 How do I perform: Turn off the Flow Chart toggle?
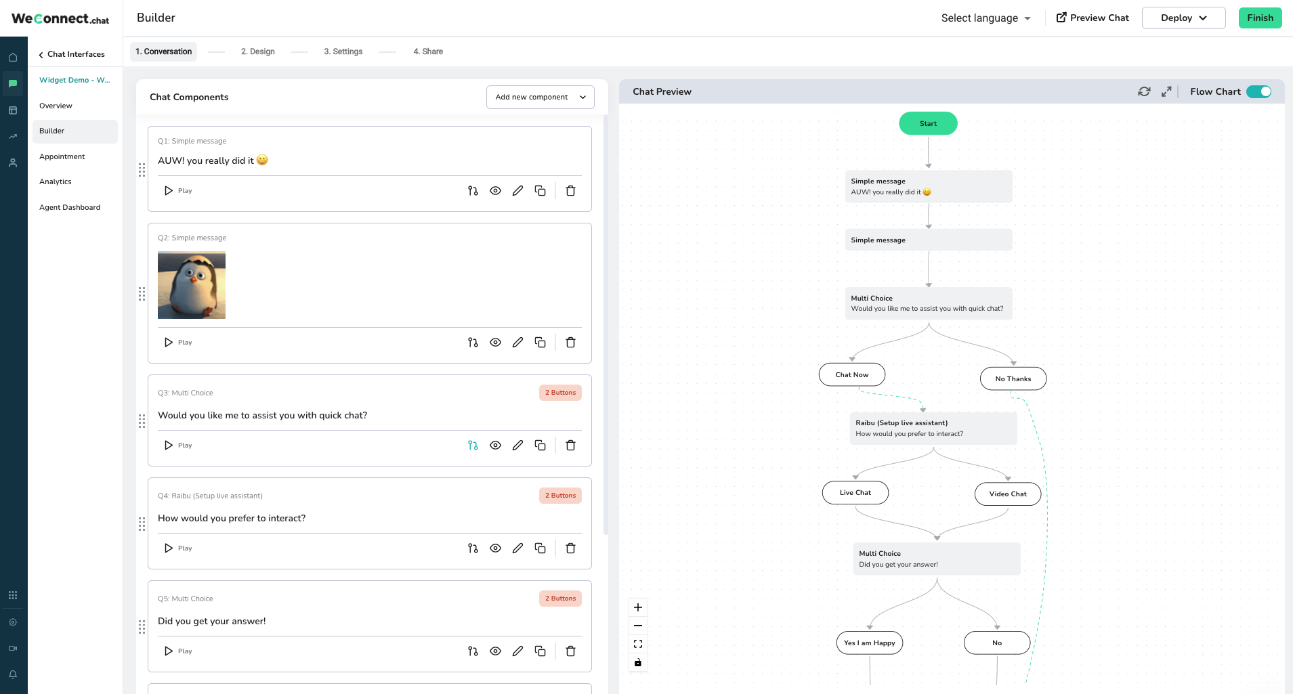click(1259, 91)
